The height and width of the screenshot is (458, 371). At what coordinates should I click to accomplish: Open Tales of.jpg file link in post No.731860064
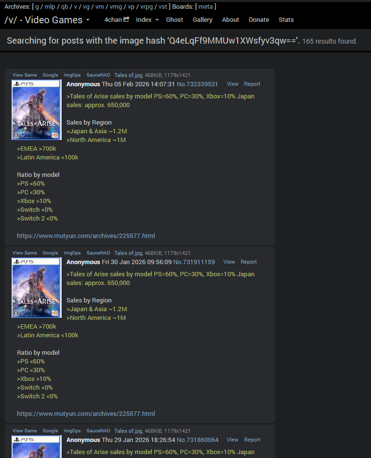click(x=129, y=431)
